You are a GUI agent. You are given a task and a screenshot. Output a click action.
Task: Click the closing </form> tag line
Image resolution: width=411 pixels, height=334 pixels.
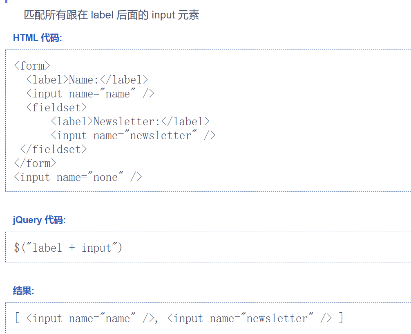[35, 163]
